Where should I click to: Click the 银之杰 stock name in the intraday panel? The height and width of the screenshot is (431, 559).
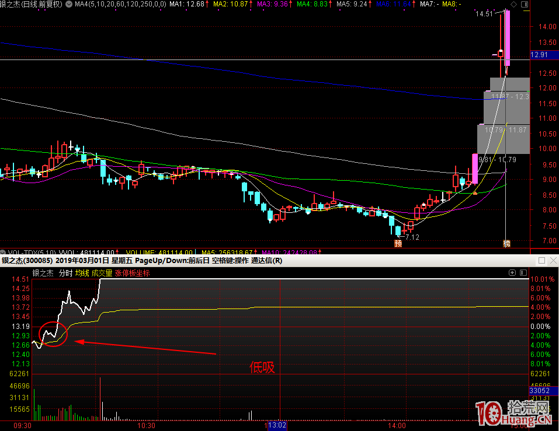click(43, 273)
